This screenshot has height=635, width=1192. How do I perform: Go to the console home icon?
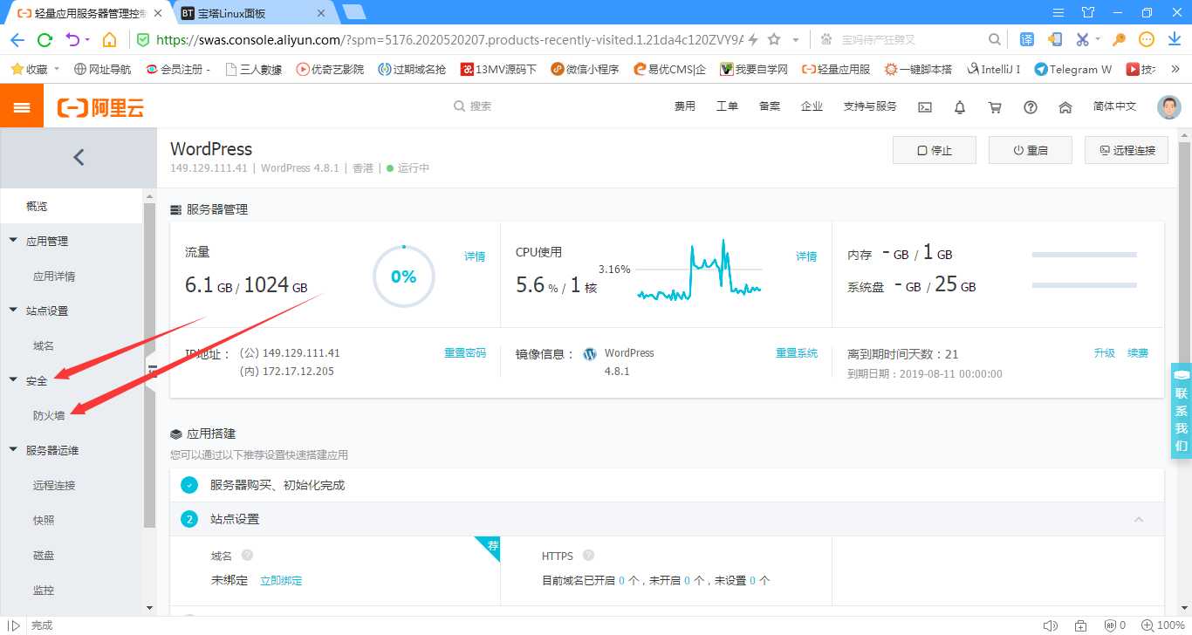(x=1065, y=106)
